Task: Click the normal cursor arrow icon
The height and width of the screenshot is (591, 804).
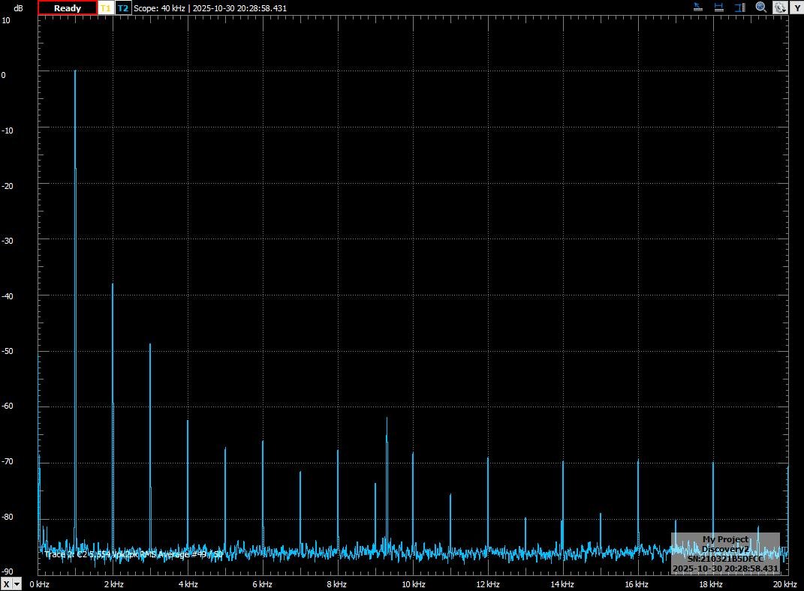Action: pos(697,7)
